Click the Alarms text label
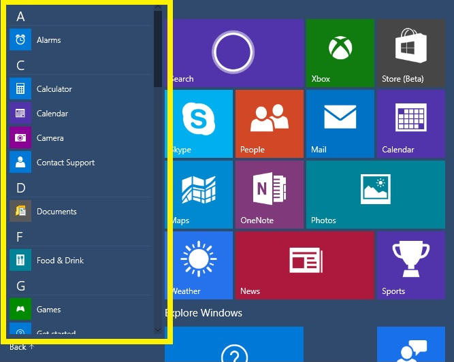The image size is (454, 362). 48,40
